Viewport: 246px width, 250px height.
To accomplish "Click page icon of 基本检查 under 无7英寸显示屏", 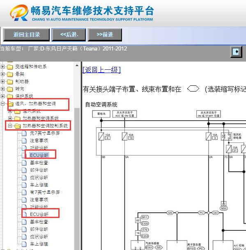I will pyautogui.click(x=24, y=163).
